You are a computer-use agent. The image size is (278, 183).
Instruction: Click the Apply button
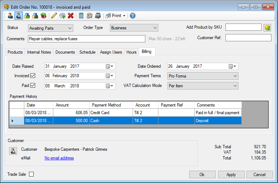pos(231,175)
